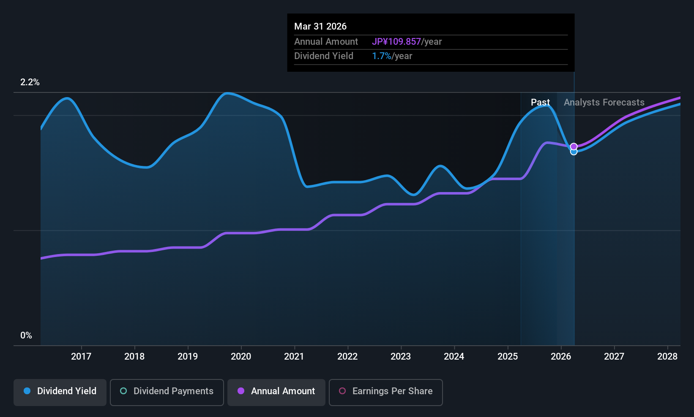Click the 2020 year label on axis
This screenshot has width=694, height=417.
coord(241,357)
